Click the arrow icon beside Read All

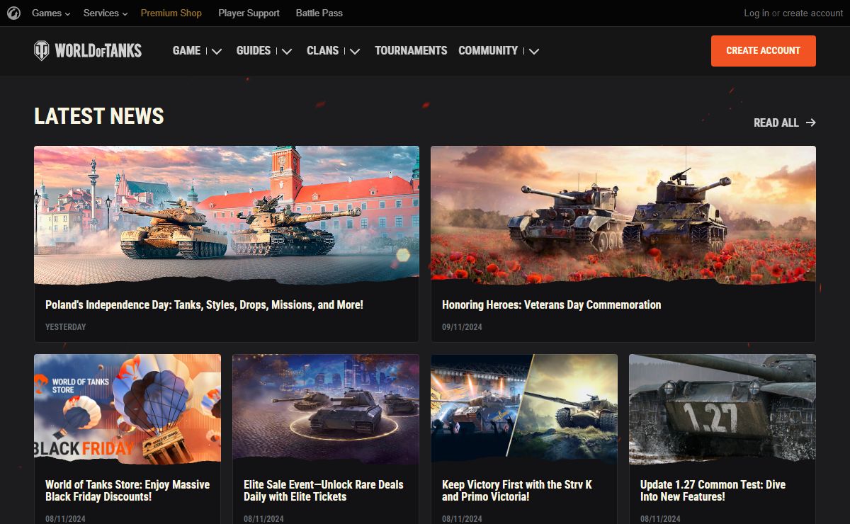point(811,123)
